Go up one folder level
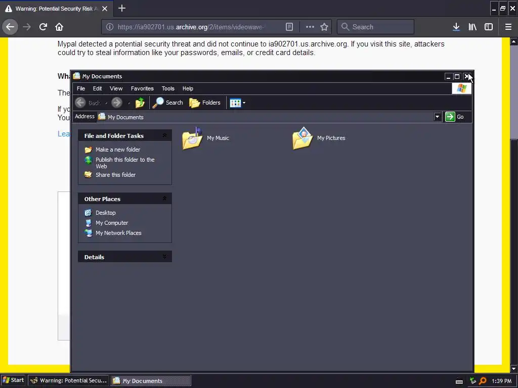 pos(140,103)
